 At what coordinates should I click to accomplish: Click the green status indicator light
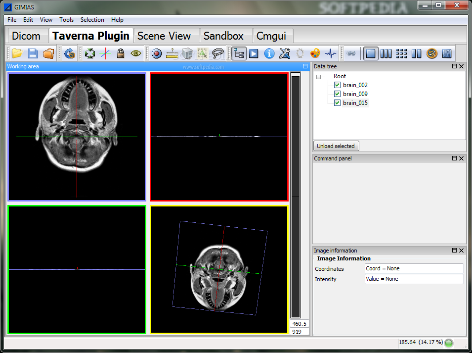pos(449,343)
